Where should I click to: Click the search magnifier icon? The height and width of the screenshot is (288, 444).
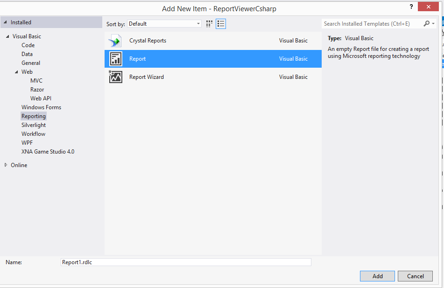[x=428, y=23]
